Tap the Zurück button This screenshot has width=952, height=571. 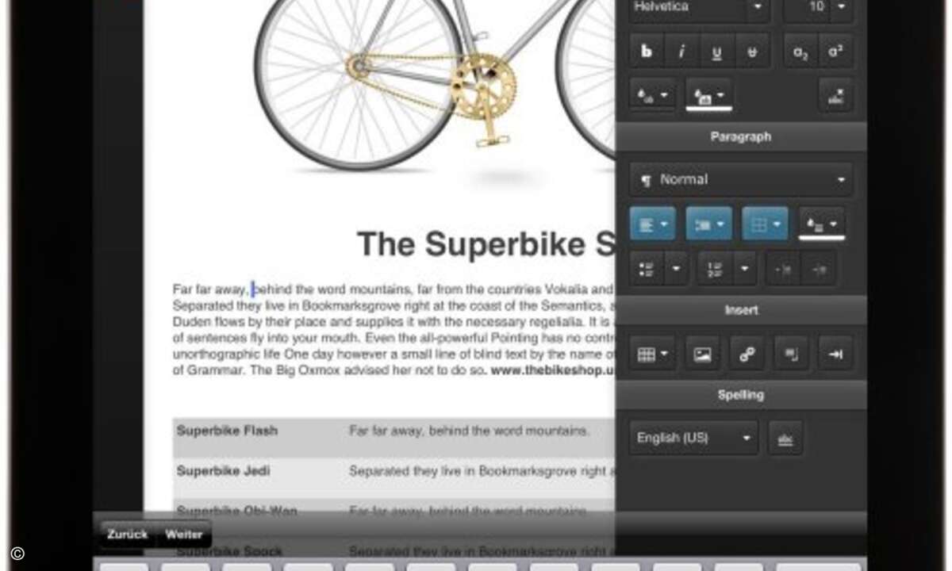pyautogui.click(x=128, y=535)
